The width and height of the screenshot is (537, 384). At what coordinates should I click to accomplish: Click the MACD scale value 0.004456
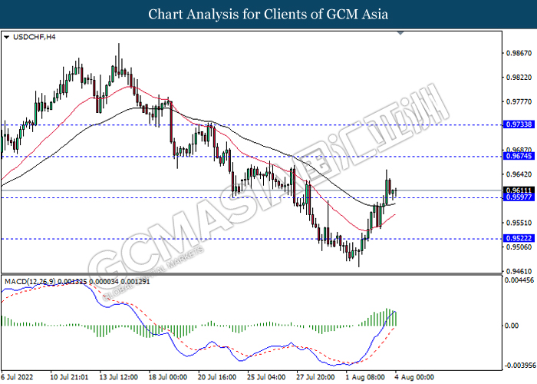(x=519, y=280)
